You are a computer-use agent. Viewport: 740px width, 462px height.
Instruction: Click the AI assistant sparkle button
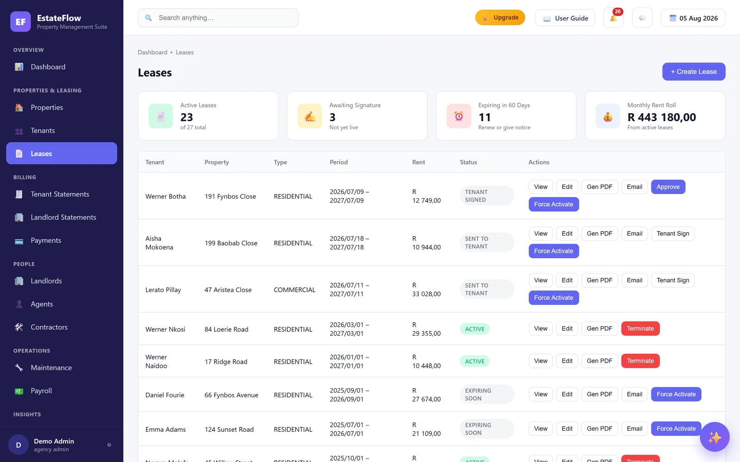pyautogui.click(x=715, y=437)
